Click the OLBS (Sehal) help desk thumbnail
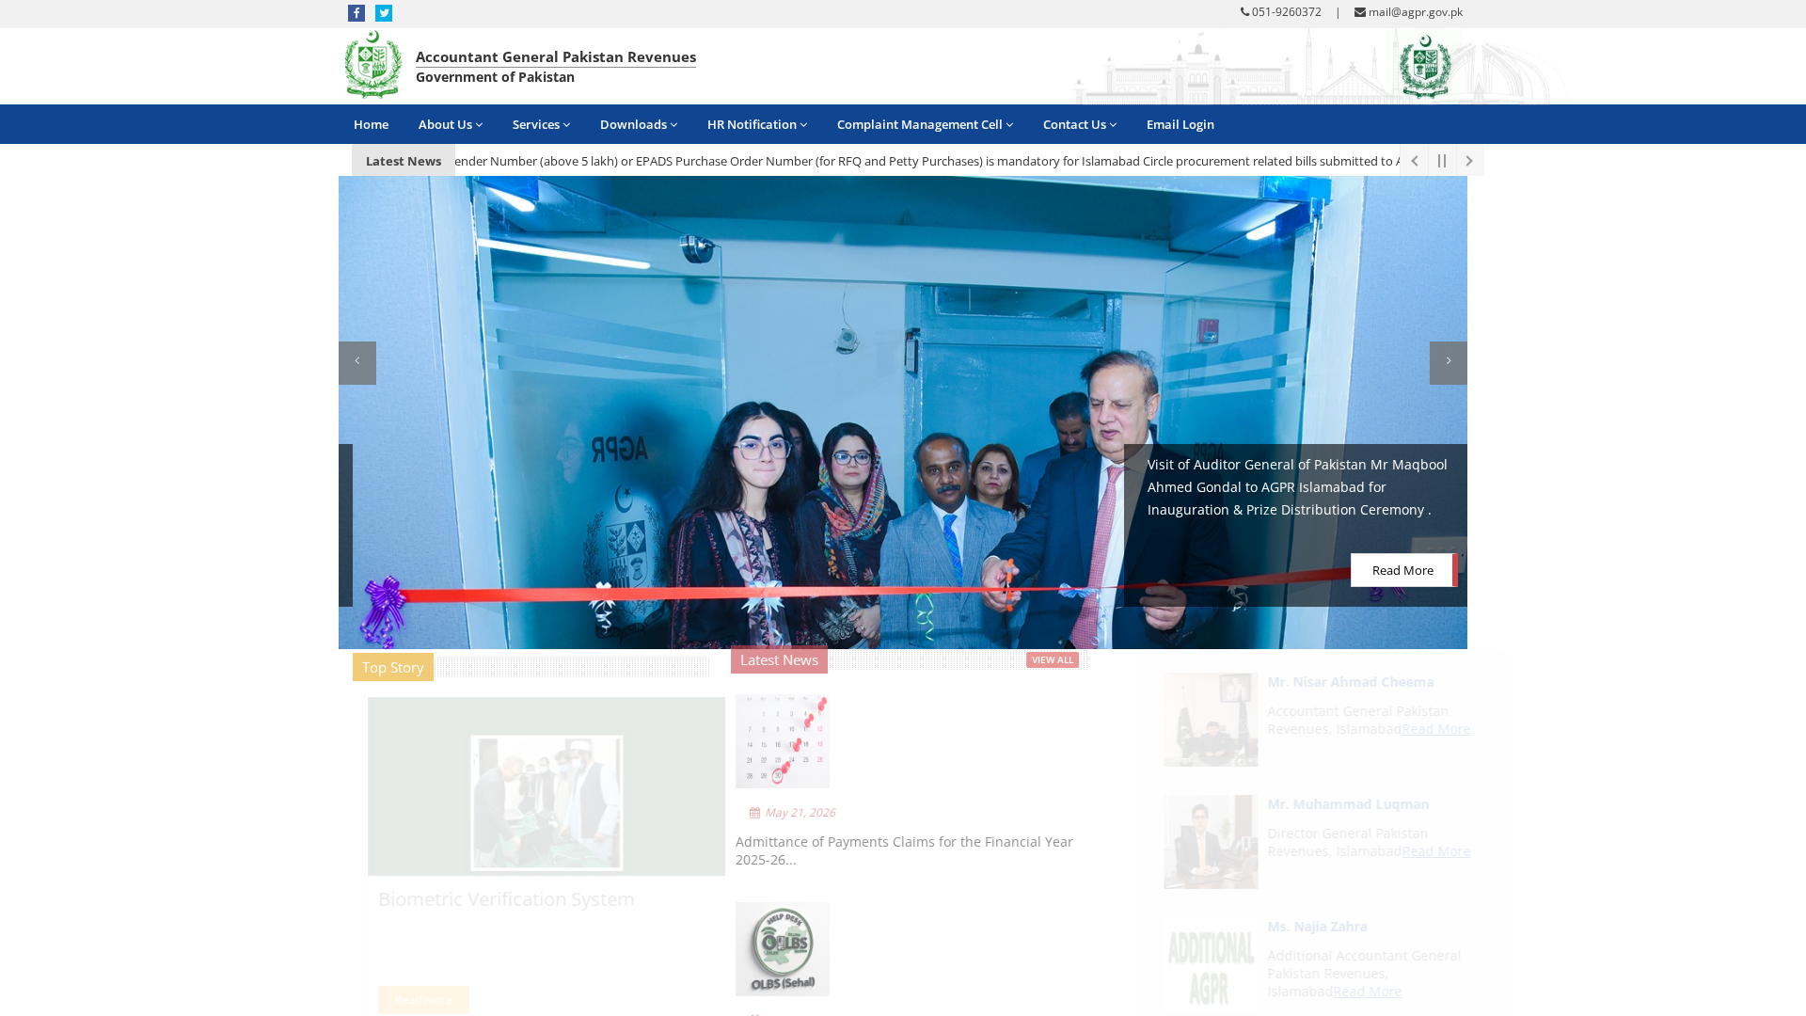 (783, 949)
